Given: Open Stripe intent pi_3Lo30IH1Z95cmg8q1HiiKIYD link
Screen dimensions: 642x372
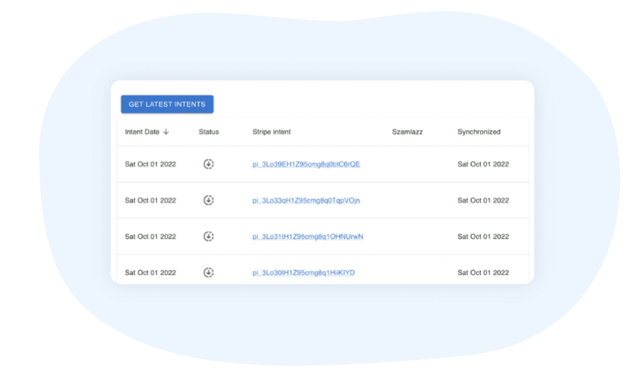Looking at the screenshot, I should [303, 273].
